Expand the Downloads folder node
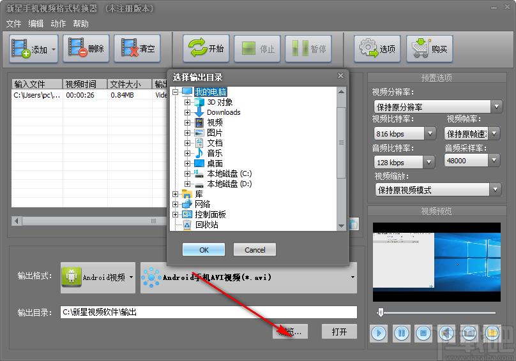 (x=187, y=112)
